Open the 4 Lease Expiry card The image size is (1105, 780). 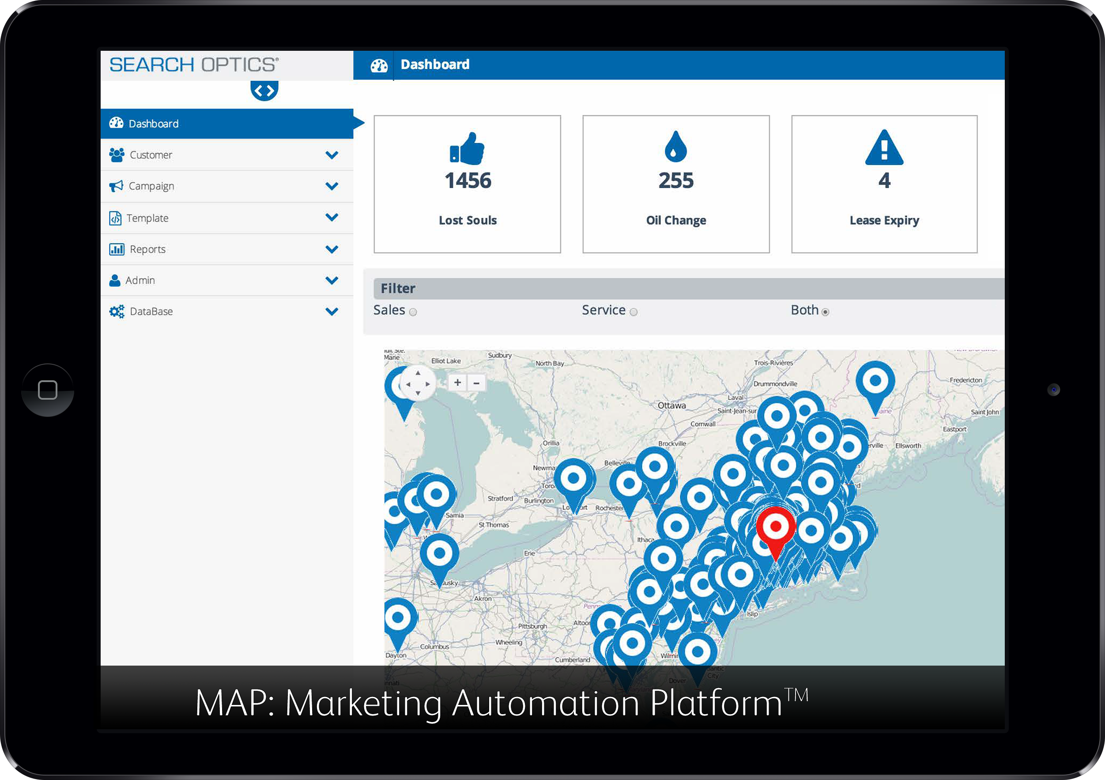coord(885,184)
